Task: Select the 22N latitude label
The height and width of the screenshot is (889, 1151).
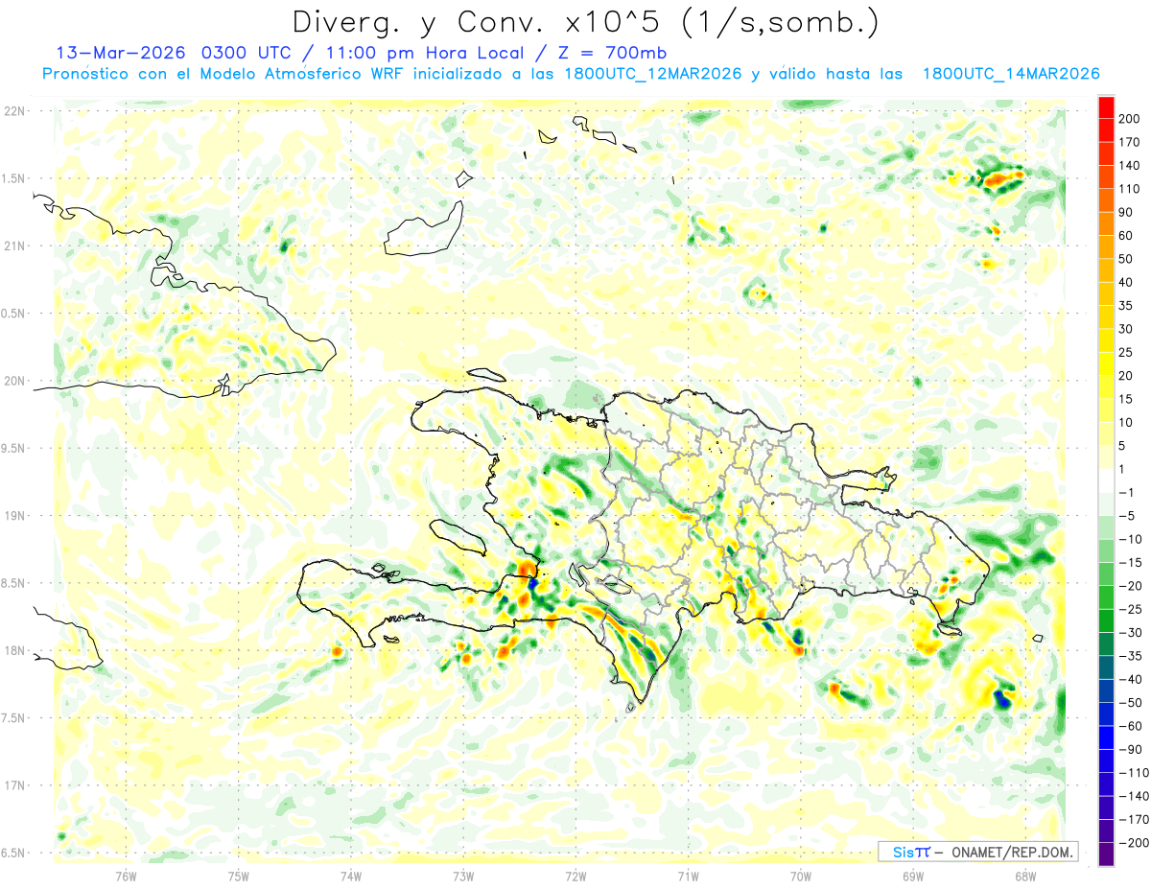Action: point(13,111)
